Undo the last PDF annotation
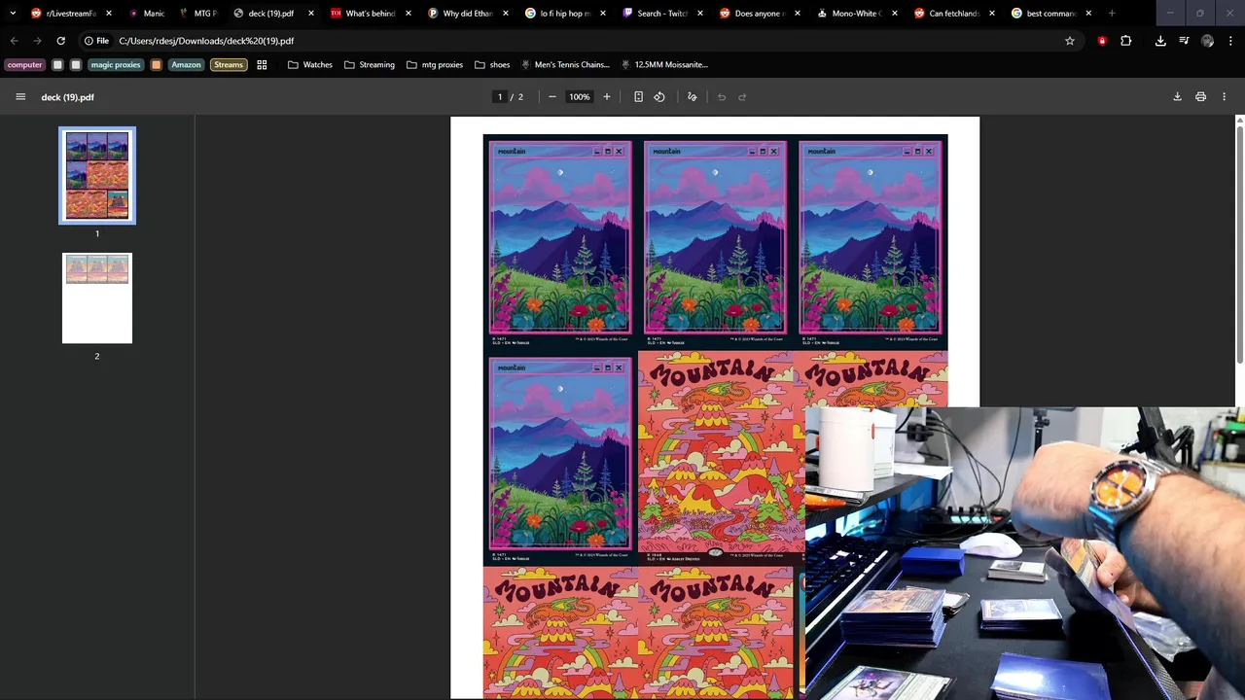 [x=722, y=97]
